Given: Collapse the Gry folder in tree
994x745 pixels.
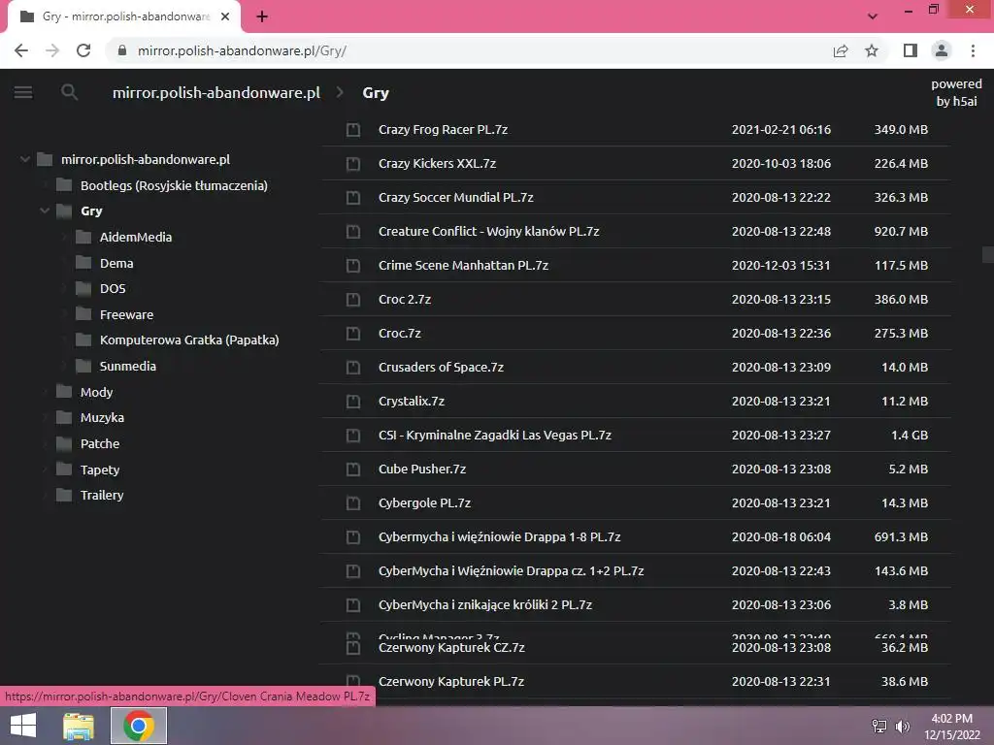Looking at the screenshot, I should tap(45, 211).
